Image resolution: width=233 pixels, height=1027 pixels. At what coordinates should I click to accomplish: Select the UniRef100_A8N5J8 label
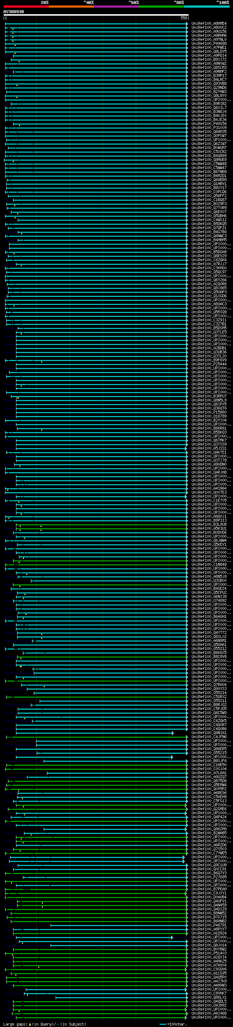209,576
